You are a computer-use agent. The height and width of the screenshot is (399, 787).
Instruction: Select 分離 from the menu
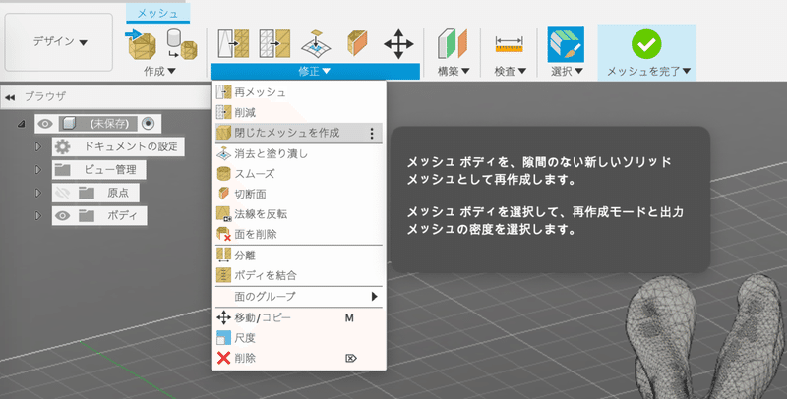point(299,256)
